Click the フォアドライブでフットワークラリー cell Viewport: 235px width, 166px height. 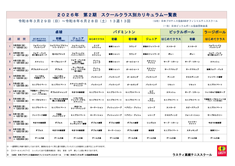59,46
